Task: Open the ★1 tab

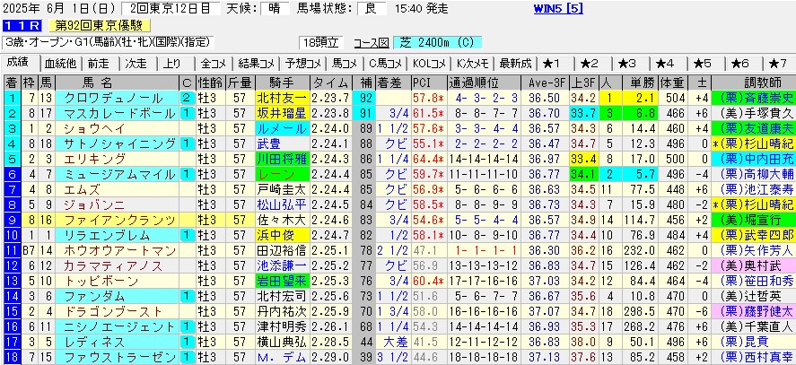Action: (551, 64)
